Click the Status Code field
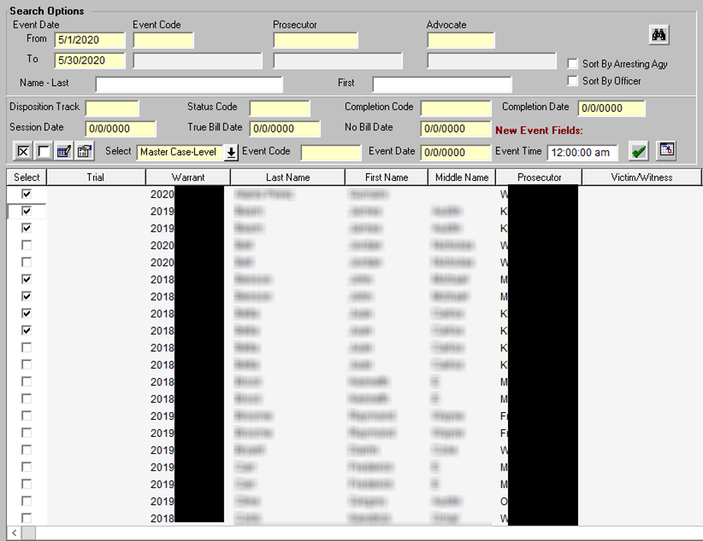The height and width of the screenshot is (541, 703). pyautogui.click(x=280, y=109)
